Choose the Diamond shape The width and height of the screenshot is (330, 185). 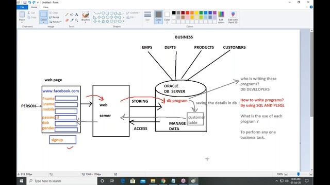(99, 17)
